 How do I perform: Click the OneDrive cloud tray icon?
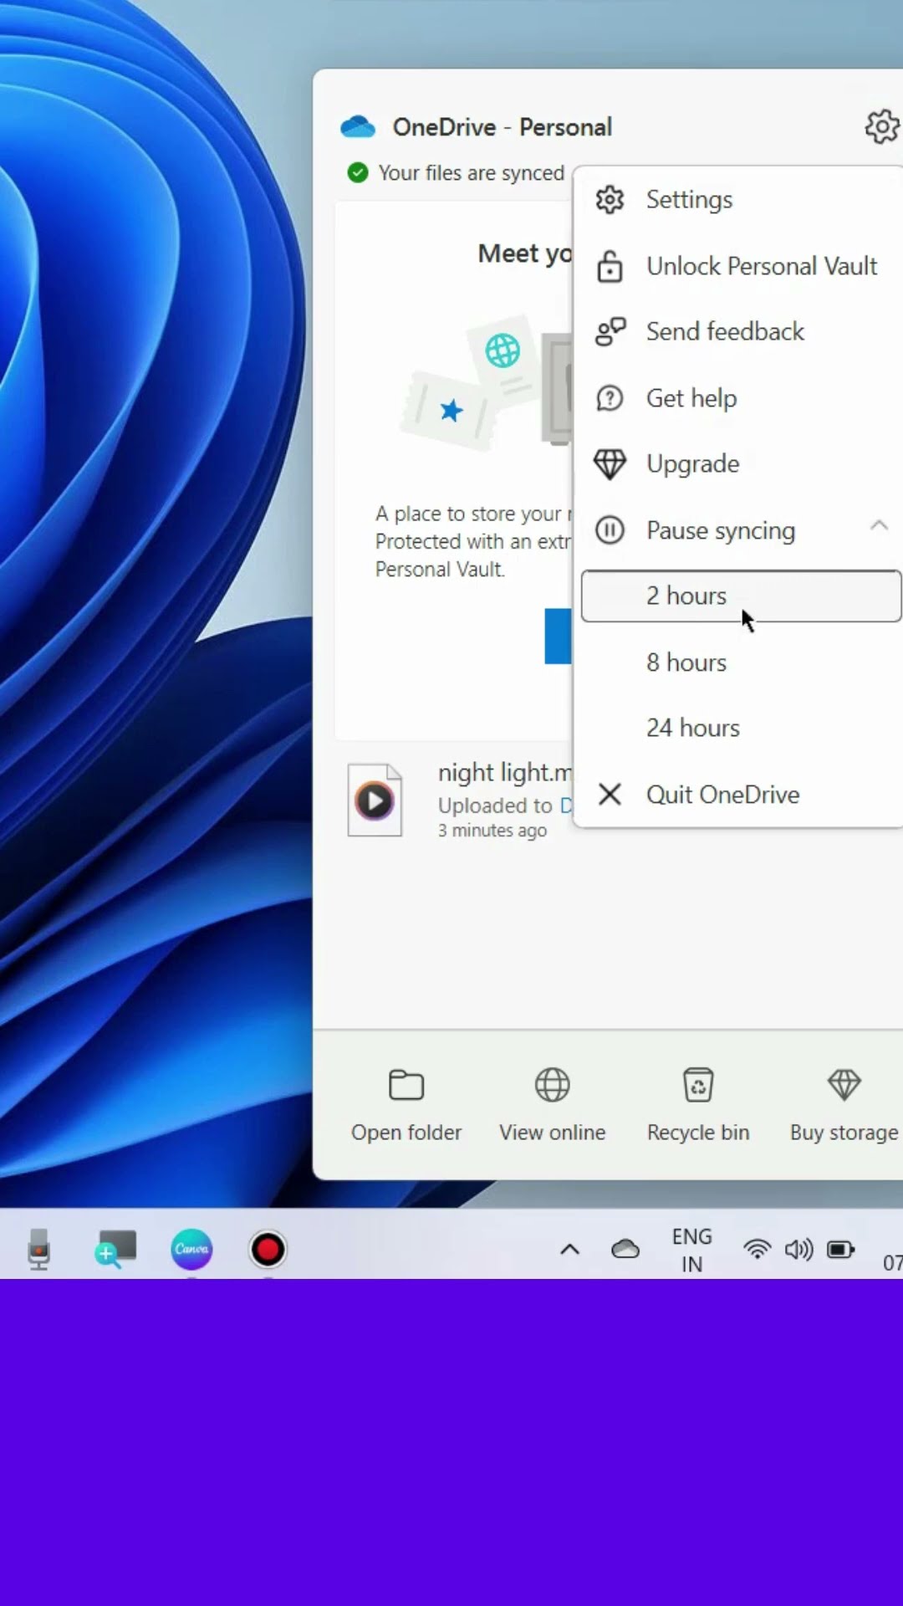click(x=625, y=1250)
